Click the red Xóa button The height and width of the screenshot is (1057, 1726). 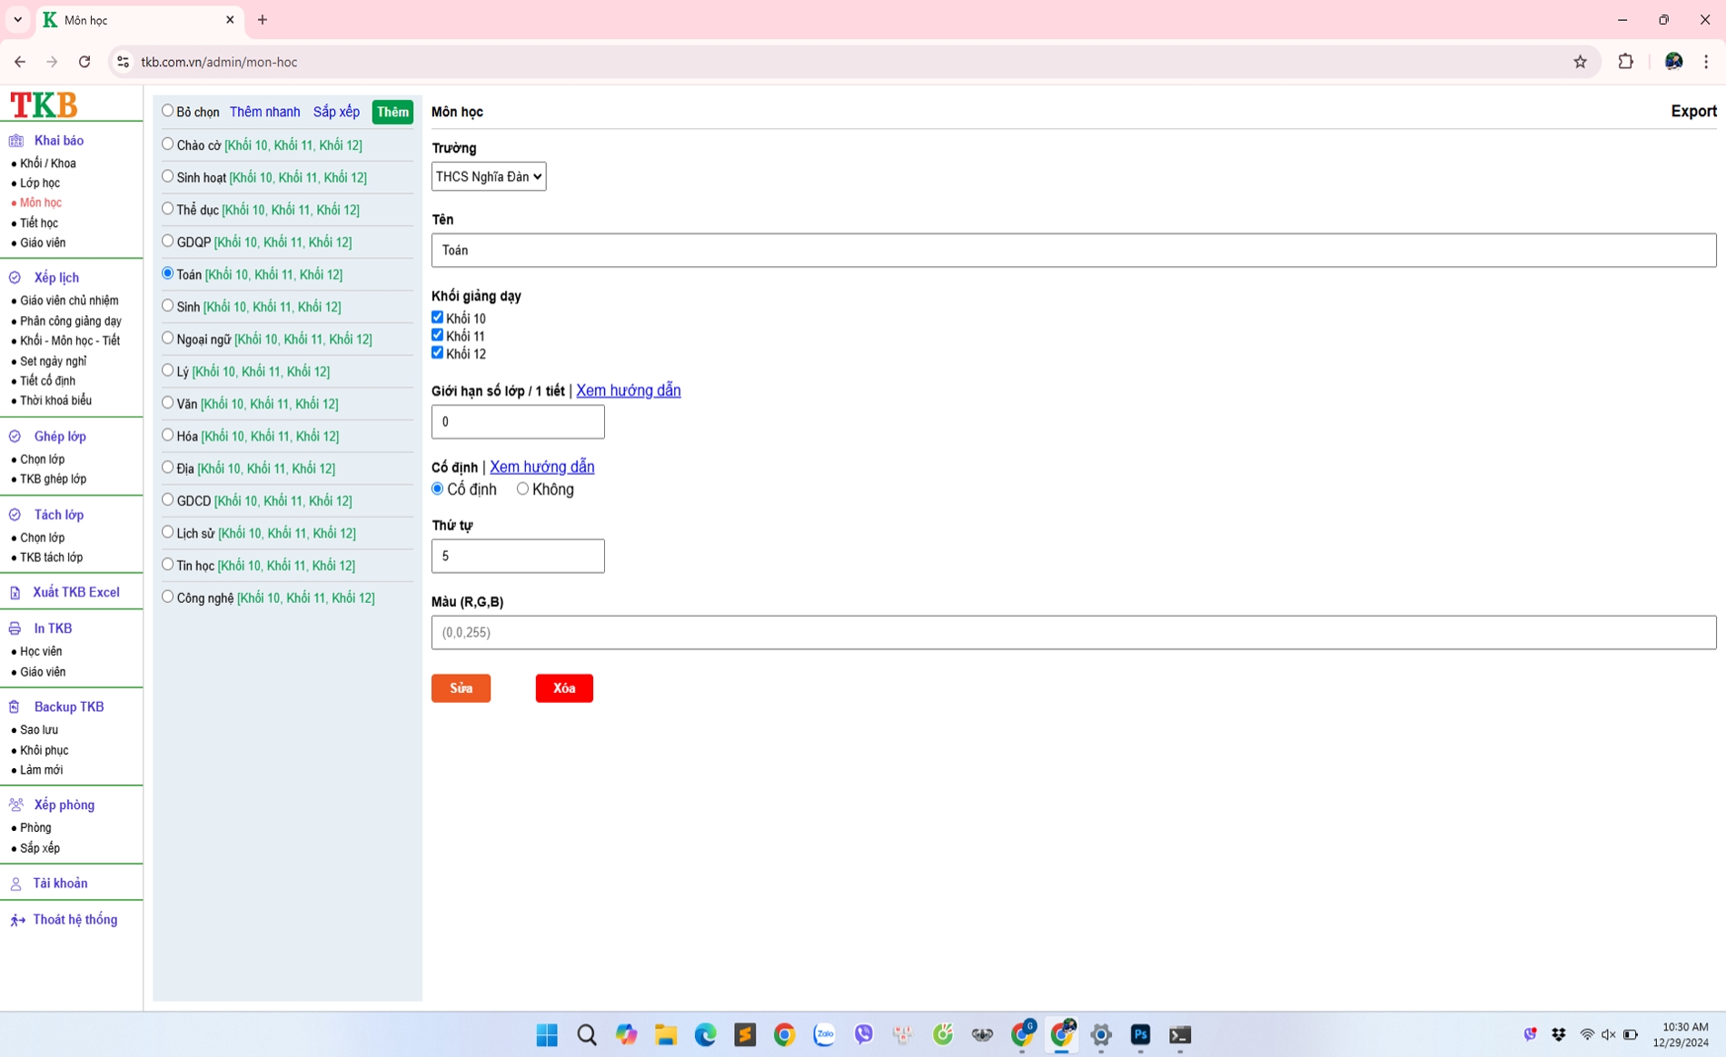point(563,688)
